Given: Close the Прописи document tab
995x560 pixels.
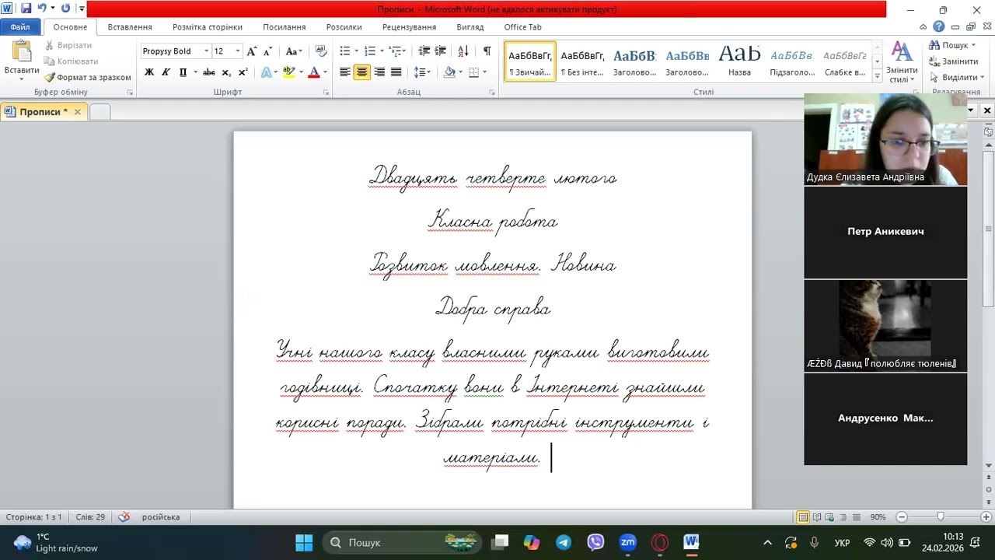Looking at the screenshot, I should click(77, 112).
